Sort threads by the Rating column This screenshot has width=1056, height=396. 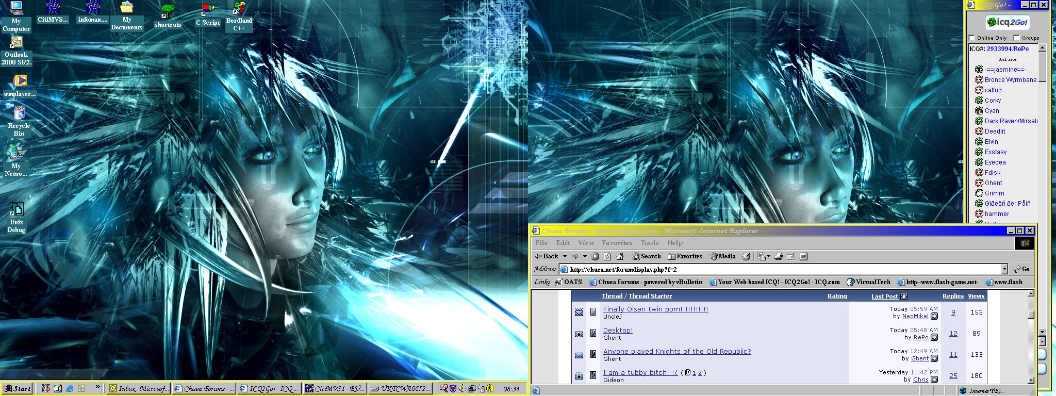point(837,296)
